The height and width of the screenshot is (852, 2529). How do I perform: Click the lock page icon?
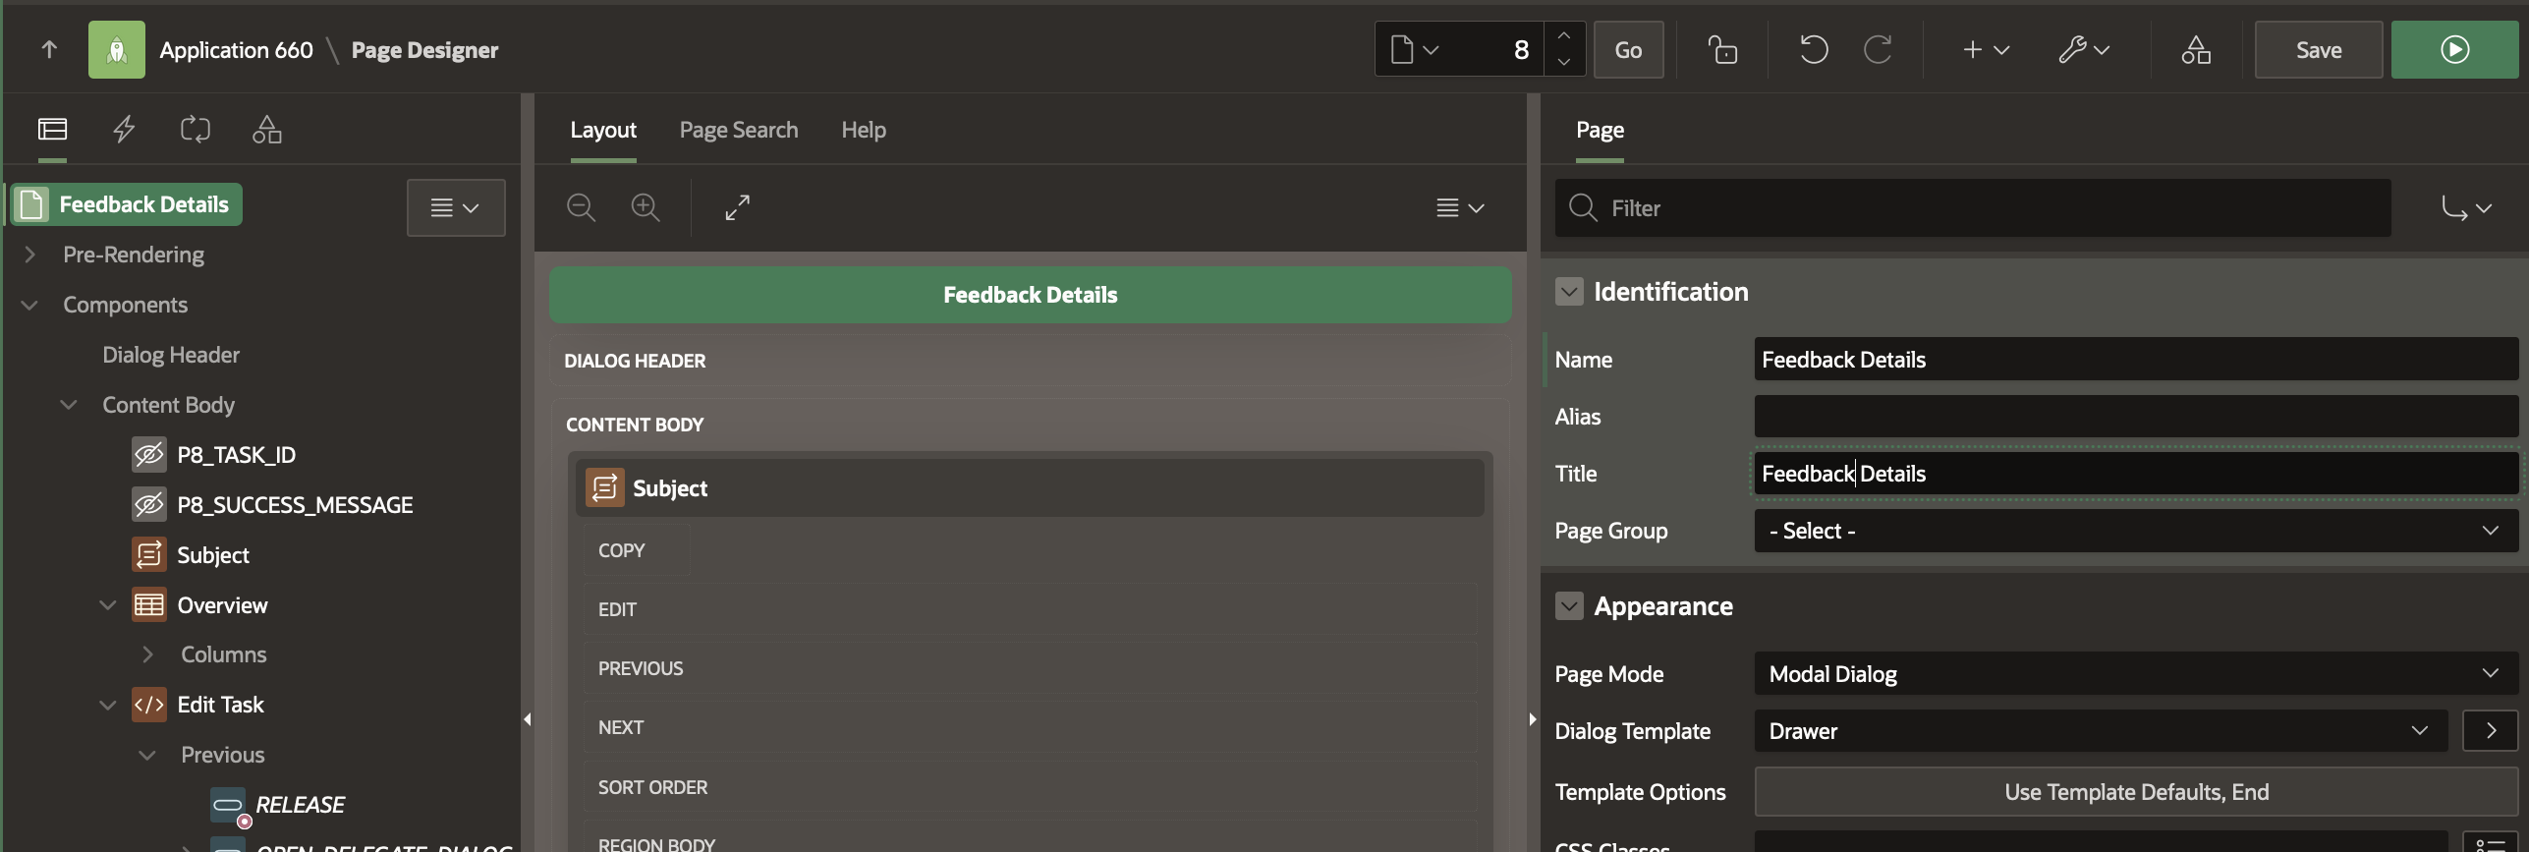pos(1721,49)
